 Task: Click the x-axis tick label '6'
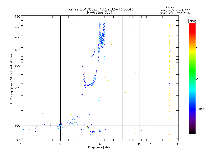(123, 144)
